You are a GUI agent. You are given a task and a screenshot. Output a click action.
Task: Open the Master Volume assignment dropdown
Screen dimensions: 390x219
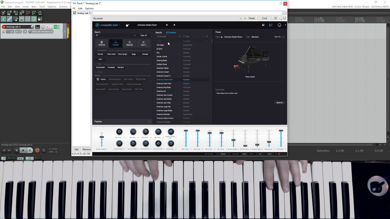107,149
